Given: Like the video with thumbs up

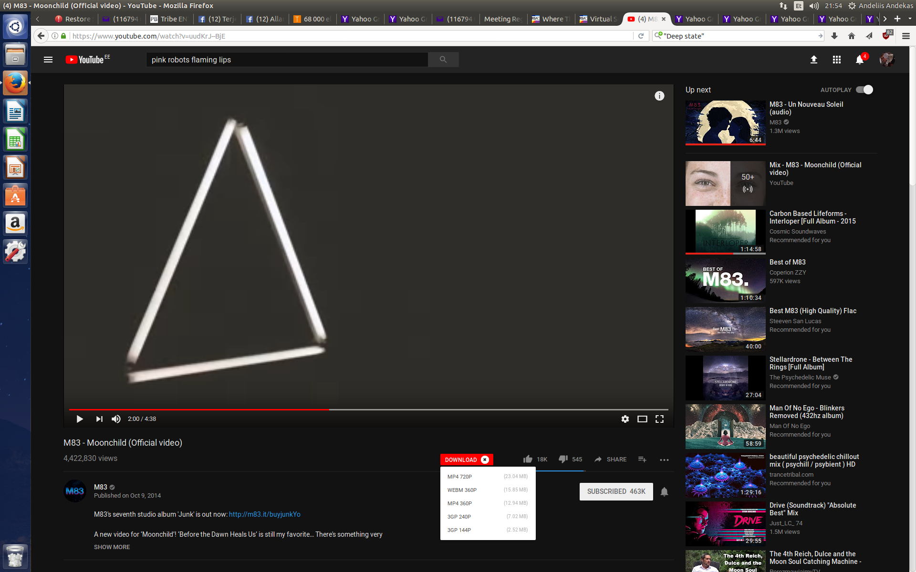Looking at the screenshot, I should click(x=528, y=460).
